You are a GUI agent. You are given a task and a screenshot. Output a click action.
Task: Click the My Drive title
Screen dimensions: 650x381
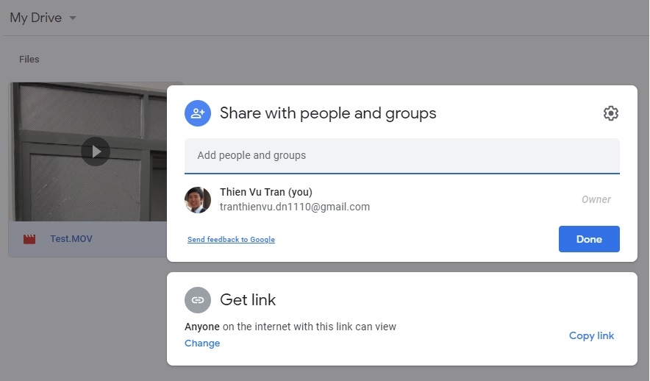pyautogui.click(x=35, y=18)
